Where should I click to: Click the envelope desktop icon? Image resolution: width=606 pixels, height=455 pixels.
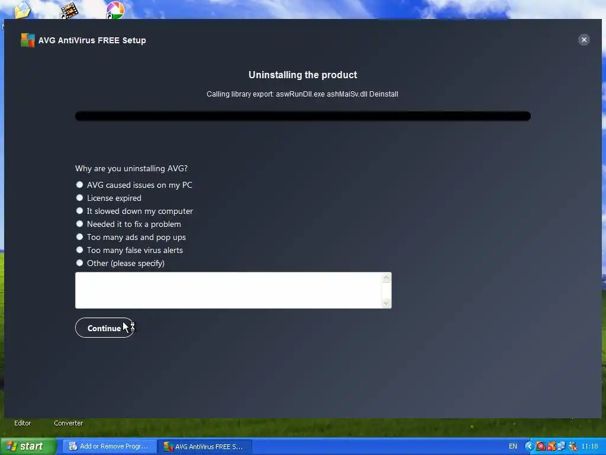pos(22,9)
